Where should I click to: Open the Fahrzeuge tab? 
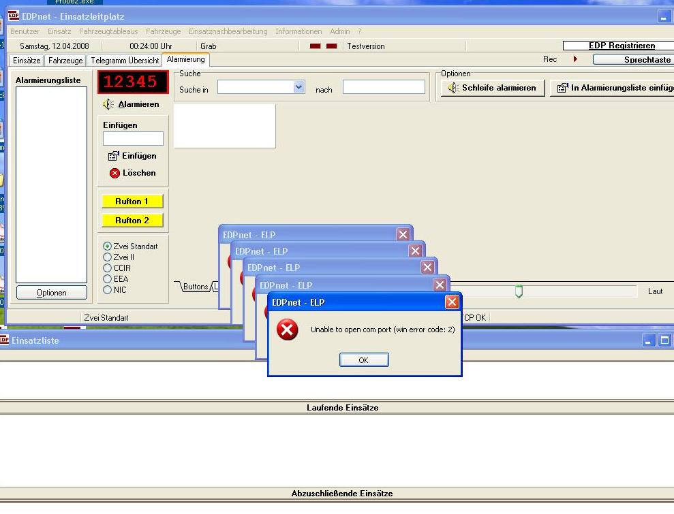tap(65, 61)
